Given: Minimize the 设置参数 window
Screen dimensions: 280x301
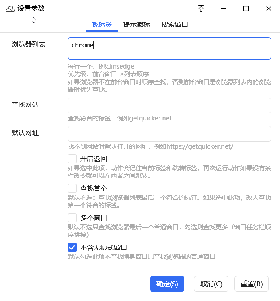Looking at the screenshot, I should (224, 9).
